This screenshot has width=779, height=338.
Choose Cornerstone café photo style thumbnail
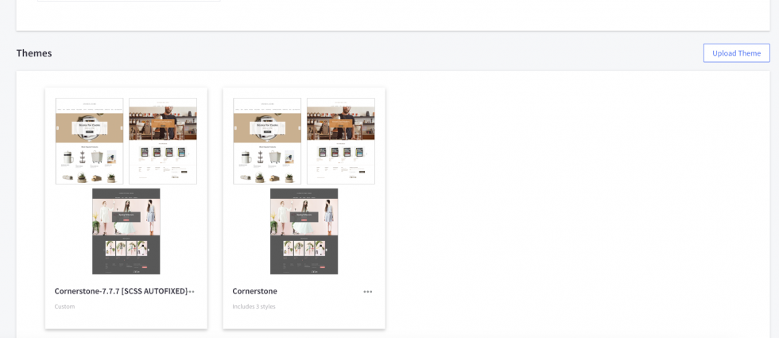tap(341, 141)
